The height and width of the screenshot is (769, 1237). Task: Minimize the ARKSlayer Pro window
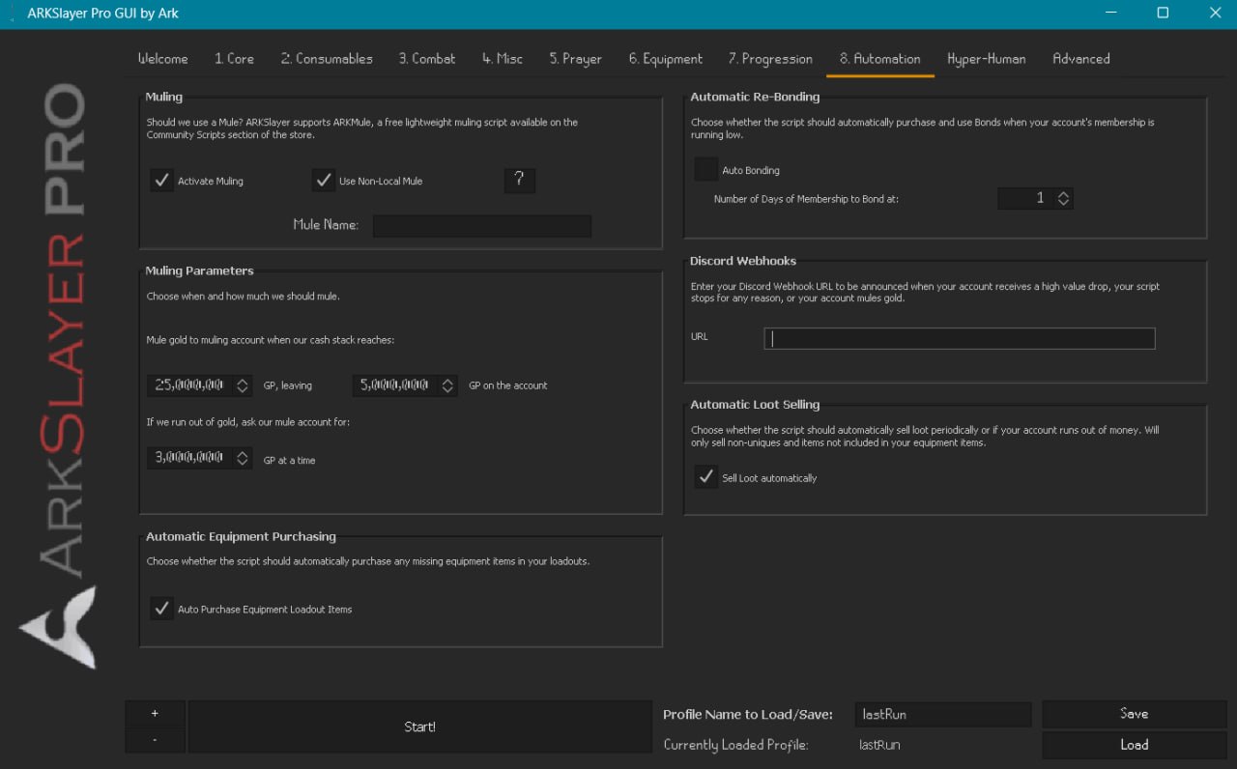click(1109, 14)
